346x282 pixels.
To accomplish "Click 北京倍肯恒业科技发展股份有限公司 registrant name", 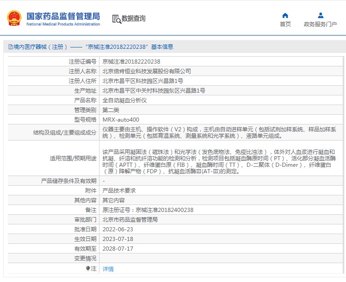I will pos(147,71).
